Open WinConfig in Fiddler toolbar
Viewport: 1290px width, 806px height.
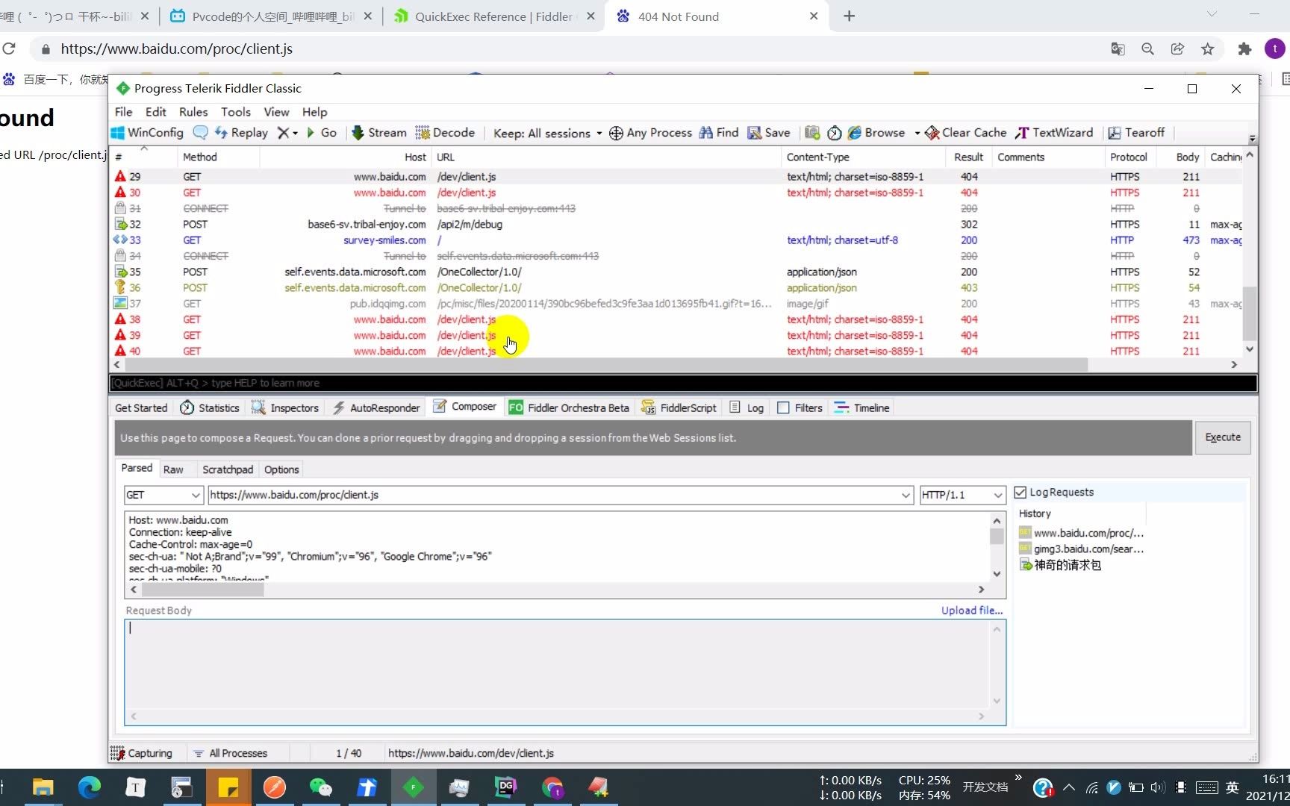tap(147, 132)
